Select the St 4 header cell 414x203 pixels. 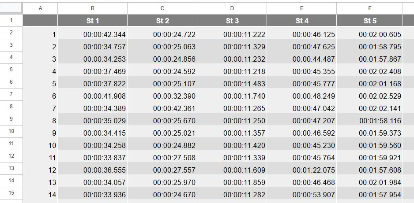click(x=302, y=21)
